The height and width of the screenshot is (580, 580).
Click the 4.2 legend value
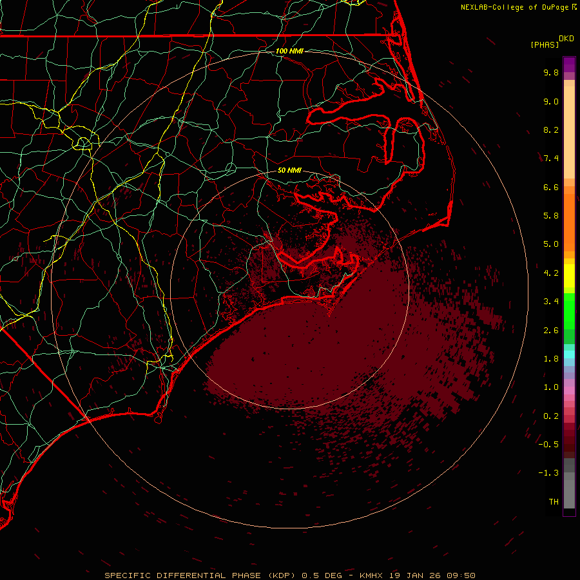[551, 273]
